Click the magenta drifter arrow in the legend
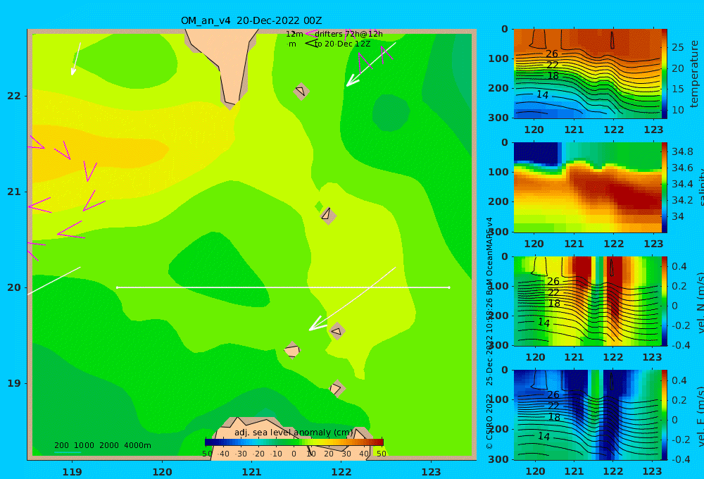This screenshot has width=704, height=479. [310, 33]
